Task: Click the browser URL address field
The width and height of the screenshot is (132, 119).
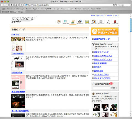Action: (x=69, y=5)
